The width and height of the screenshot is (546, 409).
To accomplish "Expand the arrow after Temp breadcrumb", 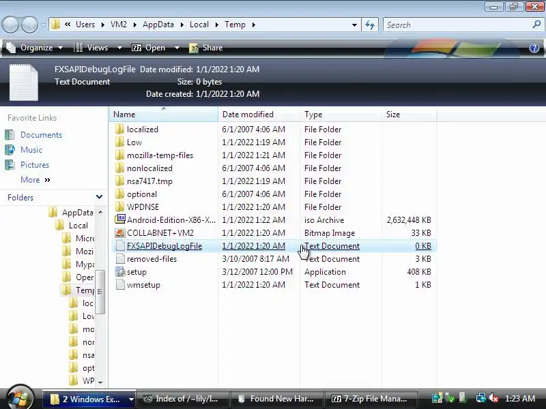I will (x=253, y=25).
